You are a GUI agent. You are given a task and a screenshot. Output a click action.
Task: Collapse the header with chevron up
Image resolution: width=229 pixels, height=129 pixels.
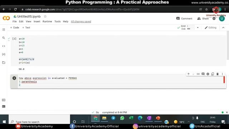pyautogui.click(x=223, y=28)
